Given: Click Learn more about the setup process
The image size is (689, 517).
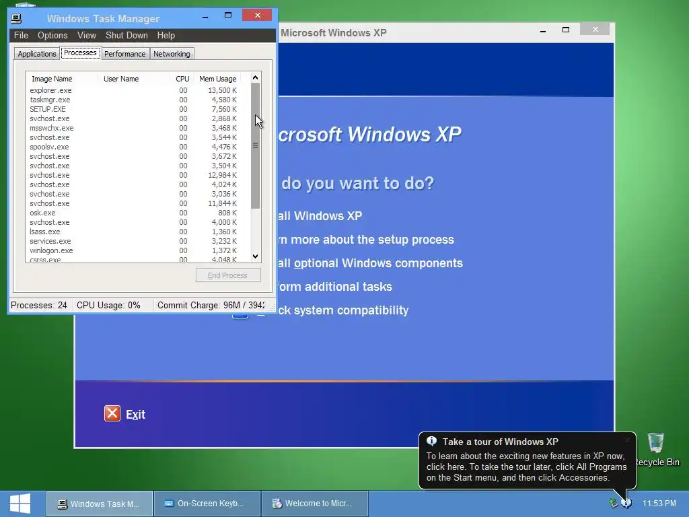Looking at the screenshot, I should 366,240.
